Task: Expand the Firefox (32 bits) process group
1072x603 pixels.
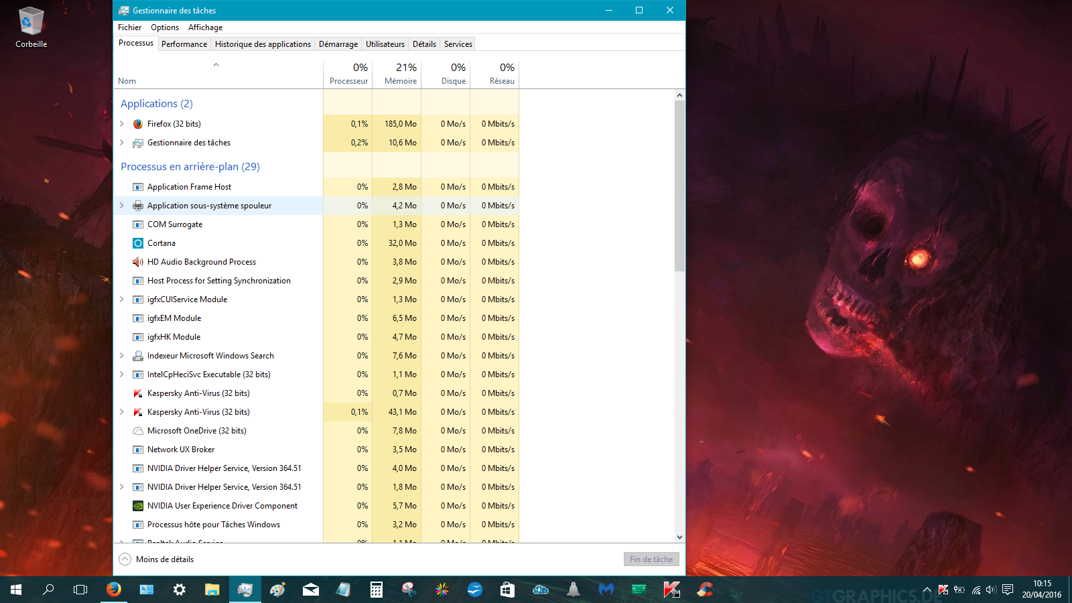Action: click(122, 124)
